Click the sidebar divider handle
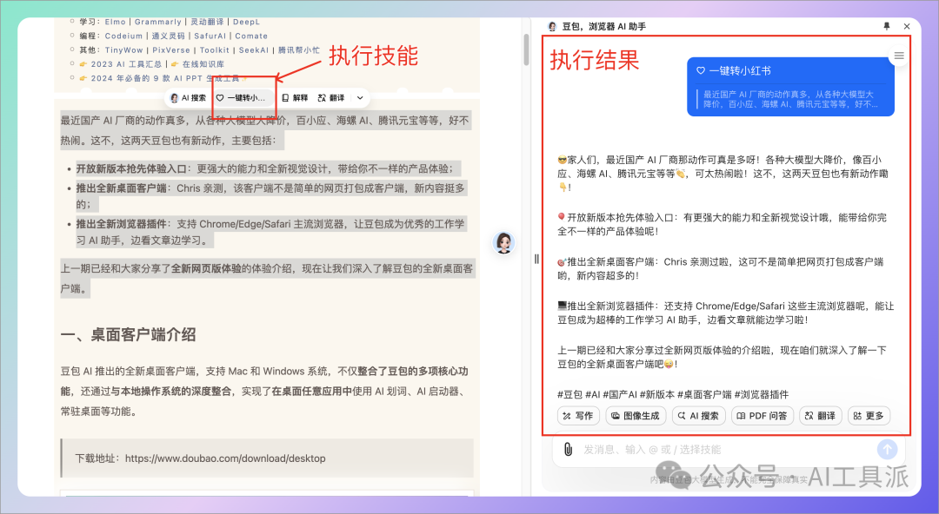Screen dimensions: 939x514 [536, 259]
